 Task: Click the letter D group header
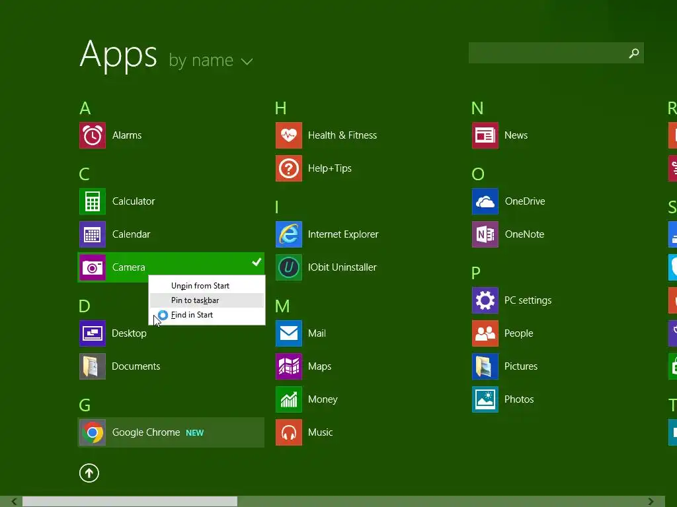click(x=85, y=306)
